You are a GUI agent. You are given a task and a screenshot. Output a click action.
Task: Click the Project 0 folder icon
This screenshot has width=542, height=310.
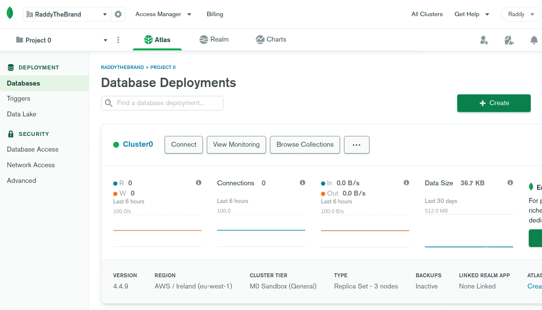click(20, 40)
